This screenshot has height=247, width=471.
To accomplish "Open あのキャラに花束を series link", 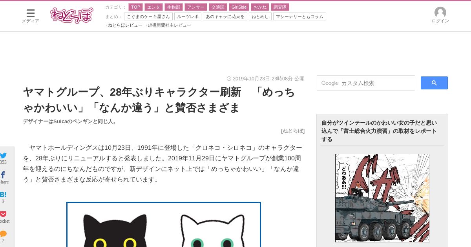I will 225,16.
